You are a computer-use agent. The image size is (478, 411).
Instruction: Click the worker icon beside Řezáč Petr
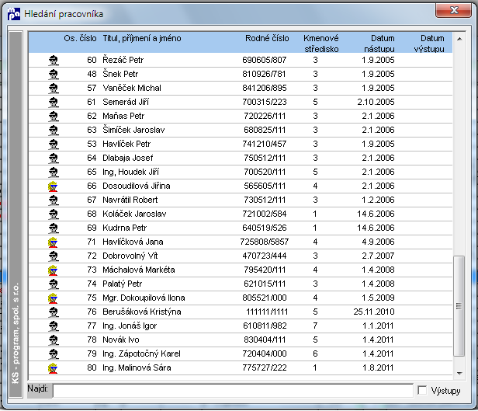click(54, 61)
